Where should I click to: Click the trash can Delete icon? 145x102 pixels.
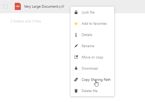(x=76, y=91)
